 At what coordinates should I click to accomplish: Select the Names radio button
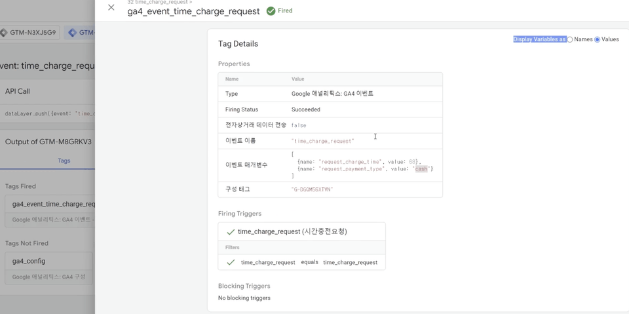point(570,40)
